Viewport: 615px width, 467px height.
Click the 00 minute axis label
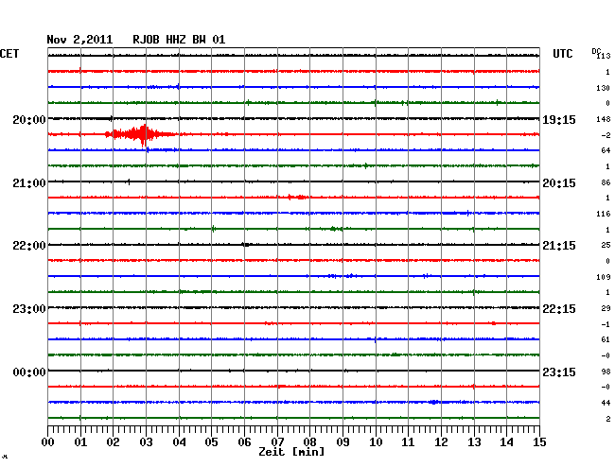pos(48,442)
